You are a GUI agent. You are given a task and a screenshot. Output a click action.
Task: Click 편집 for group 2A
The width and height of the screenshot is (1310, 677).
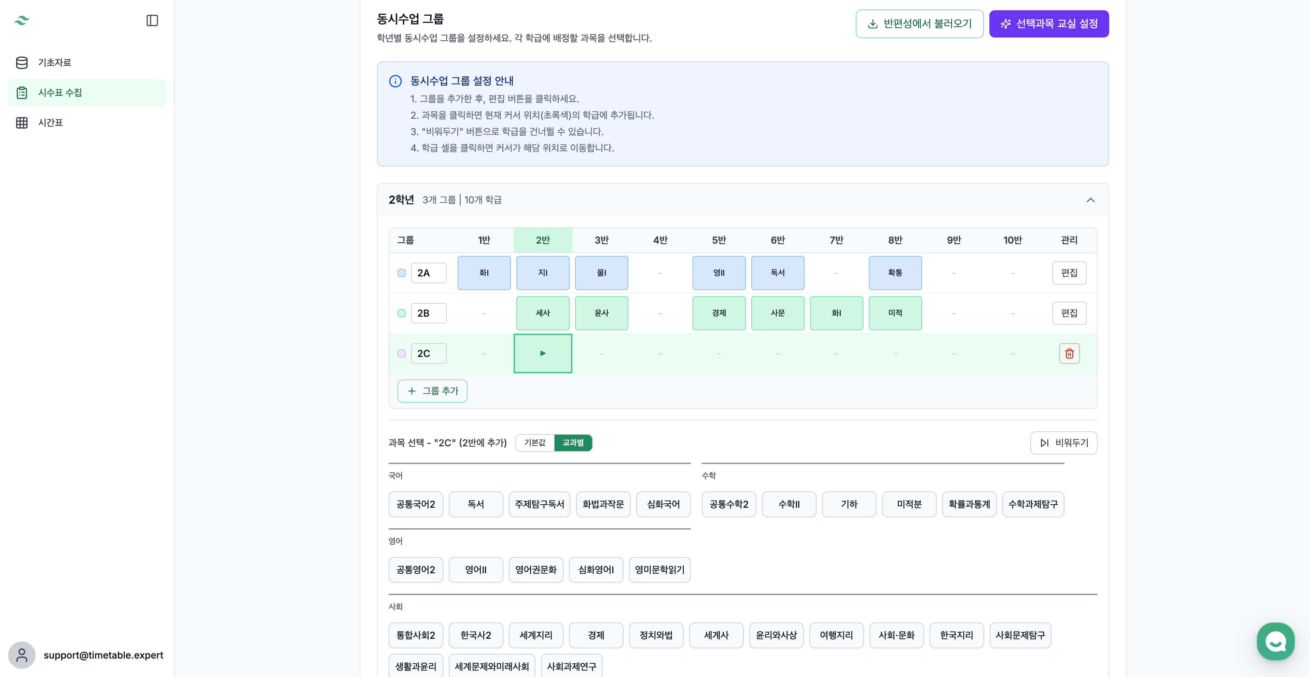coord(1069,273)
